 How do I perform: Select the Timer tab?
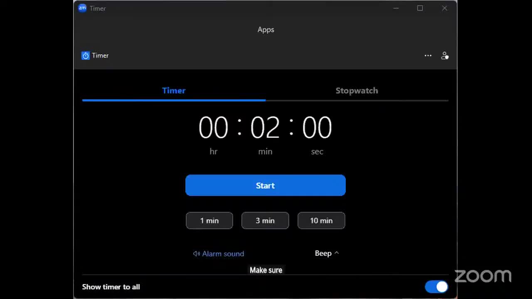(x=174, y=91)
